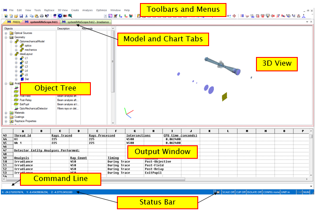Click the Cut scissors icon
The image size is (316, 211).
click(x=26, y=16)
